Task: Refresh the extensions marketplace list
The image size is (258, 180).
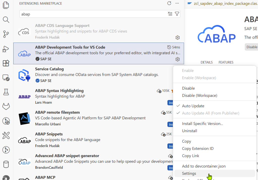Action: tap(169, 3)
